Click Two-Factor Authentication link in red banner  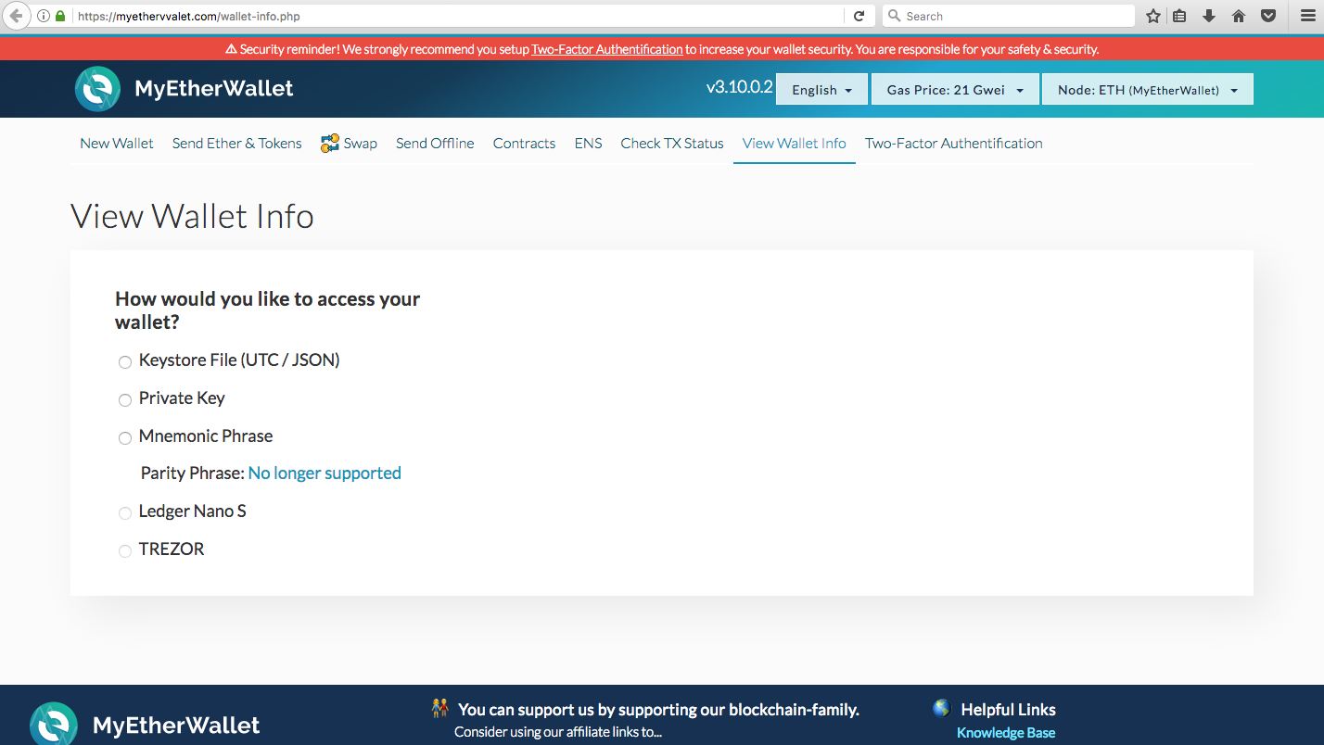[x=607, y=49]
